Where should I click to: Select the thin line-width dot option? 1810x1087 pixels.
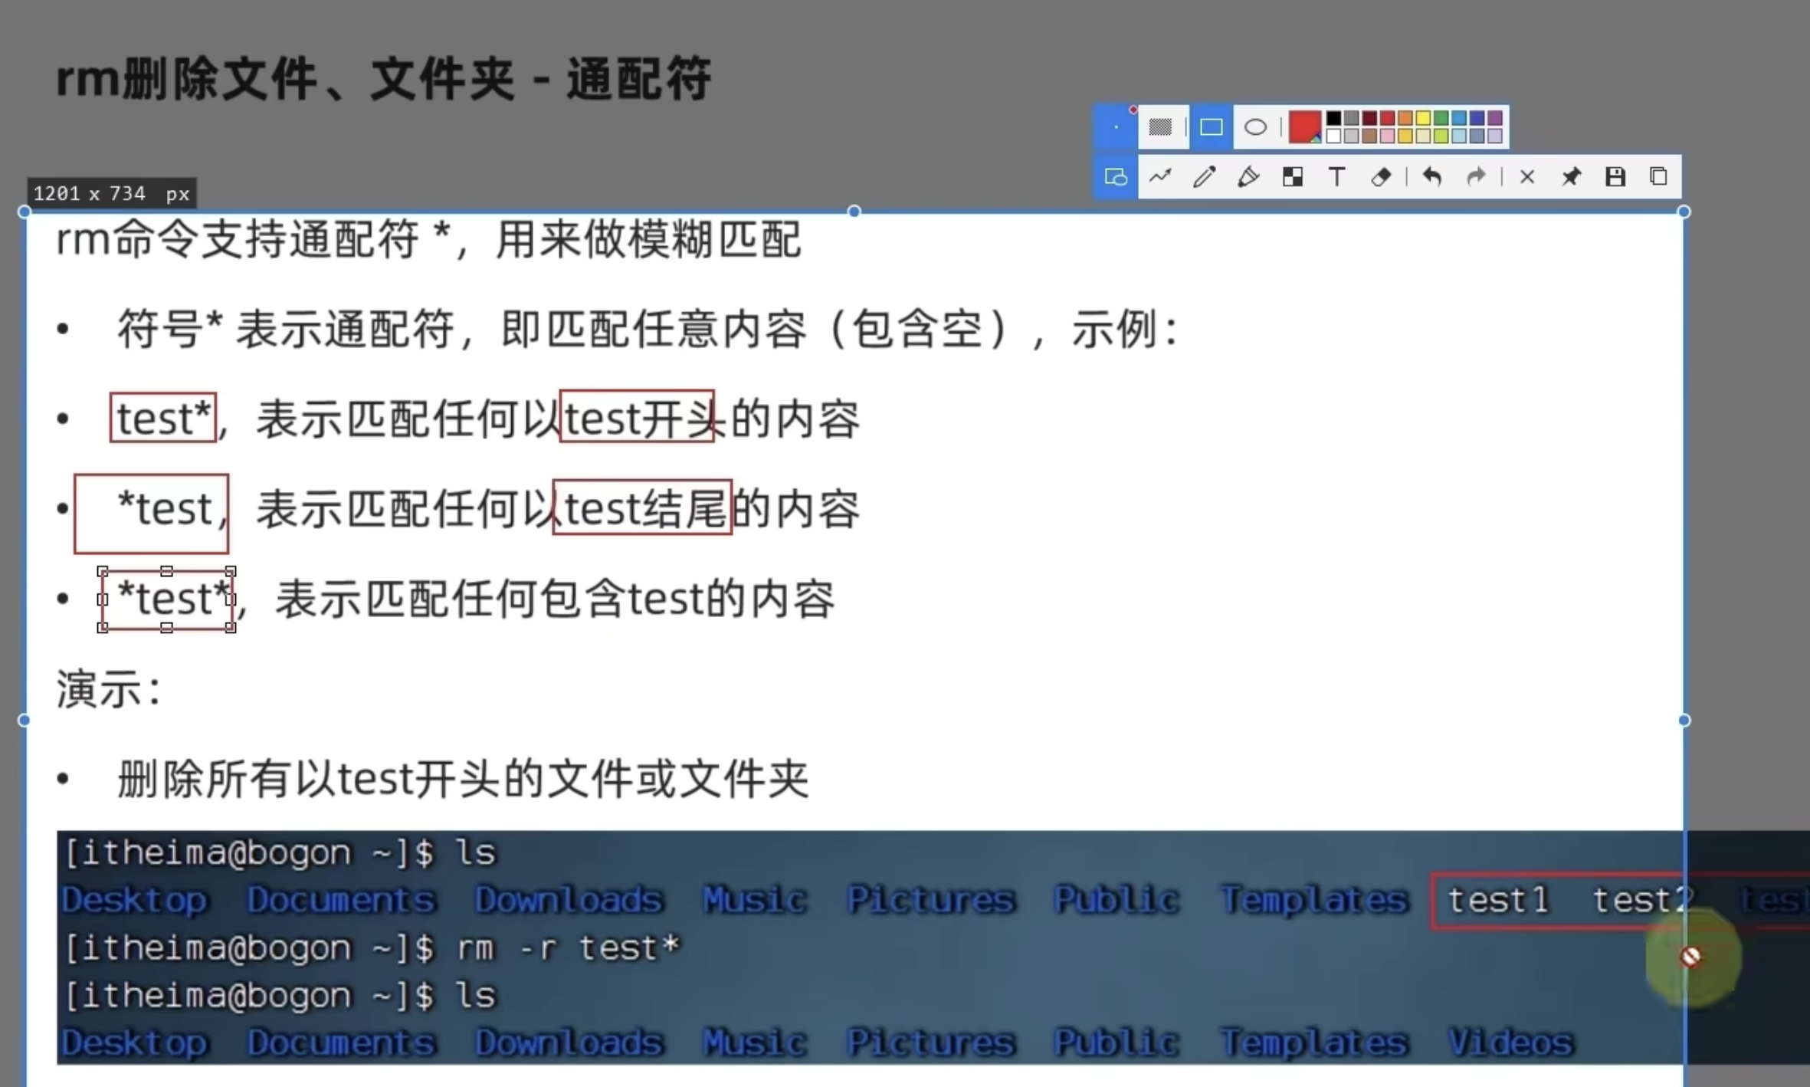(x=1116, y=126)
